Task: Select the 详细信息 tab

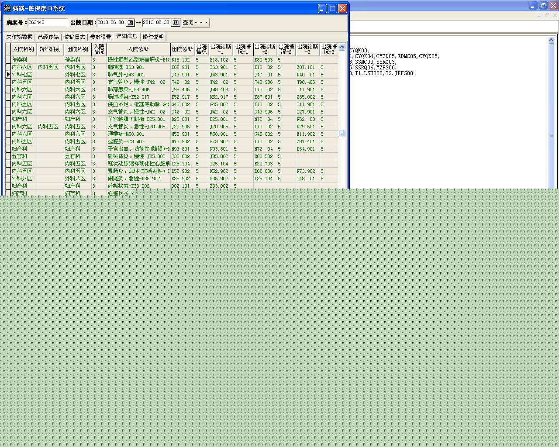Action: (127, 36)
